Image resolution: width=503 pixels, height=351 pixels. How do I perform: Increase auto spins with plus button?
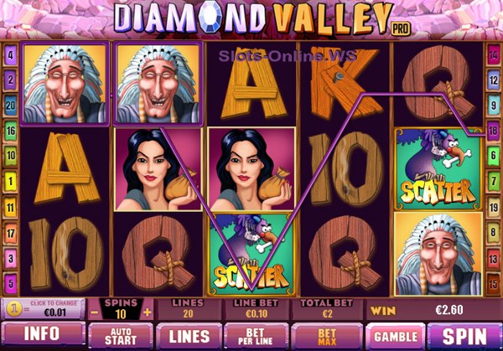148,312
